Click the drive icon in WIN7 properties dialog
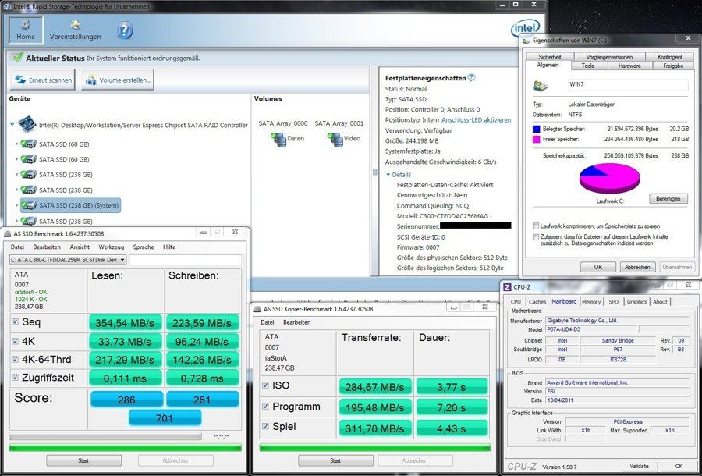The height and width of the screenshot is (476, 702). [541, 86]
